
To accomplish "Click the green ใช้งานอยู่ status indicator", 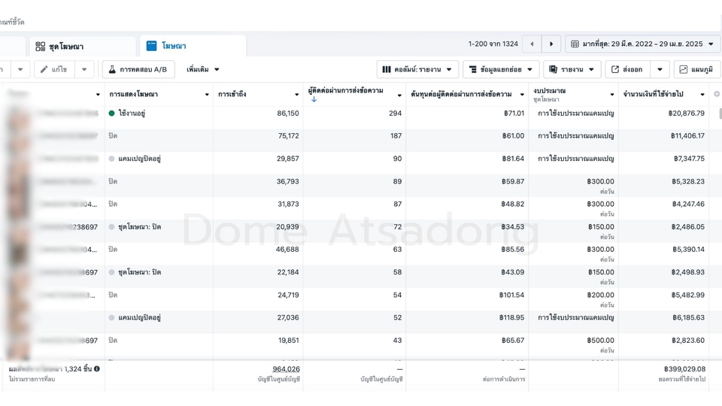I will click(x=112, y=114).
